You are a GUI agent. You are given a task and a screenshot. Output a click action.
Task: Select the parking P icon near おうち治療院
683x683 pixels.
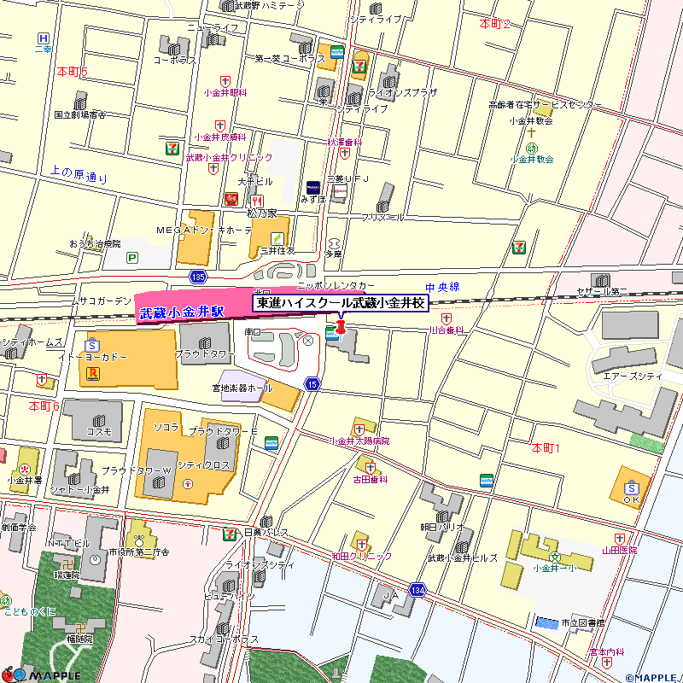[131, 257]
